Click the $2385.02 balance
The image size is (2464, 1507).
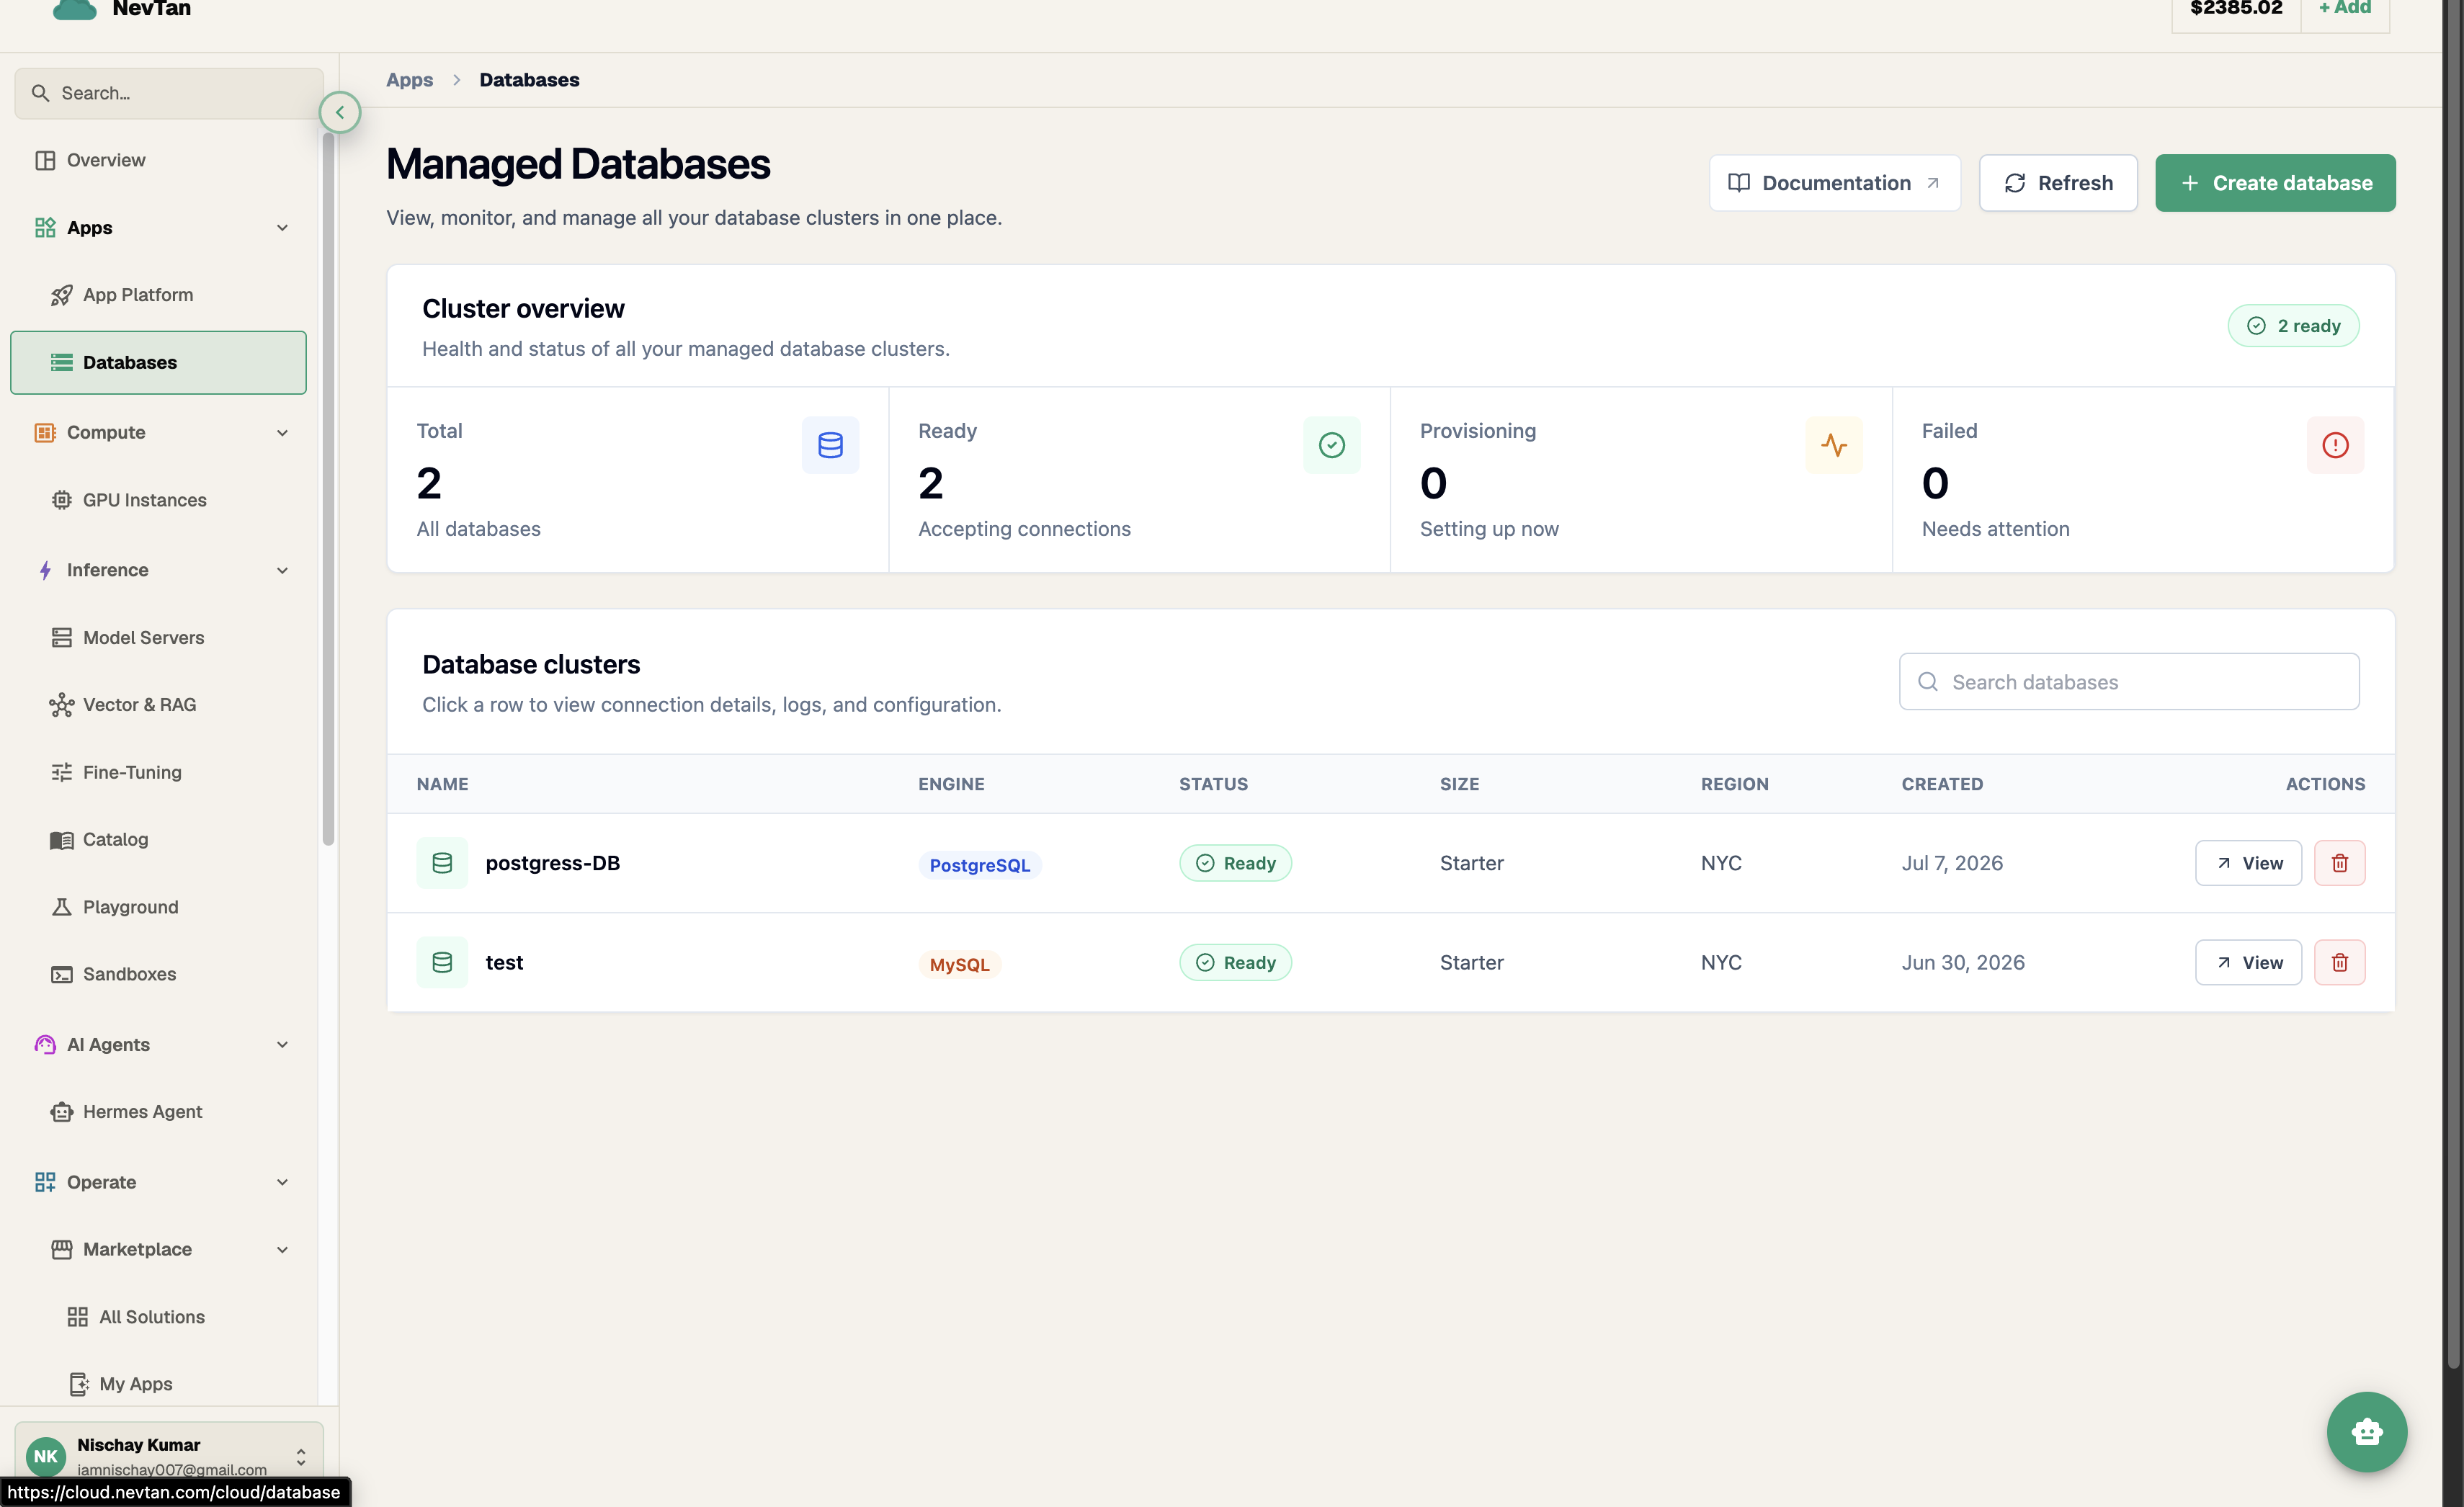(2236, 9)
